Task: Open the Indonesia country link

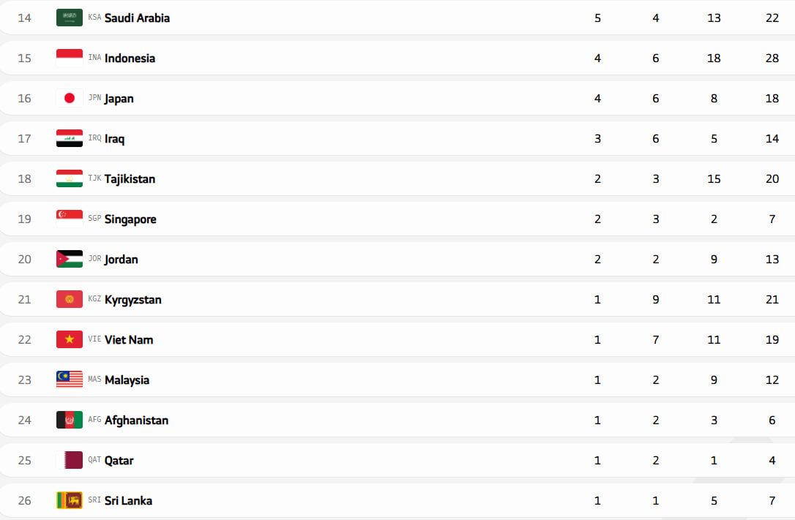Action: tap(130, 58)
